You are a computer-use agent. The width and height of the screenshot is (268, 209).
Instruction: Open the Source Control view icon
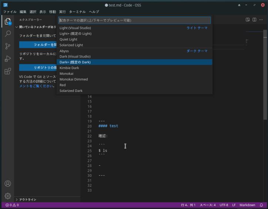(x=8, y=46)
